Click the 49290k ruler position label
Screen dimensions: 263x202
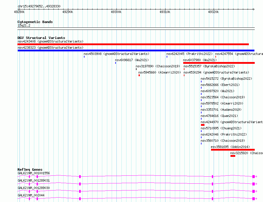(x=68, y=12)
